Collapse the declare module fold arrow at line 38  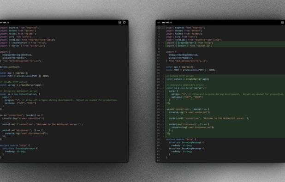coord(161,140)
